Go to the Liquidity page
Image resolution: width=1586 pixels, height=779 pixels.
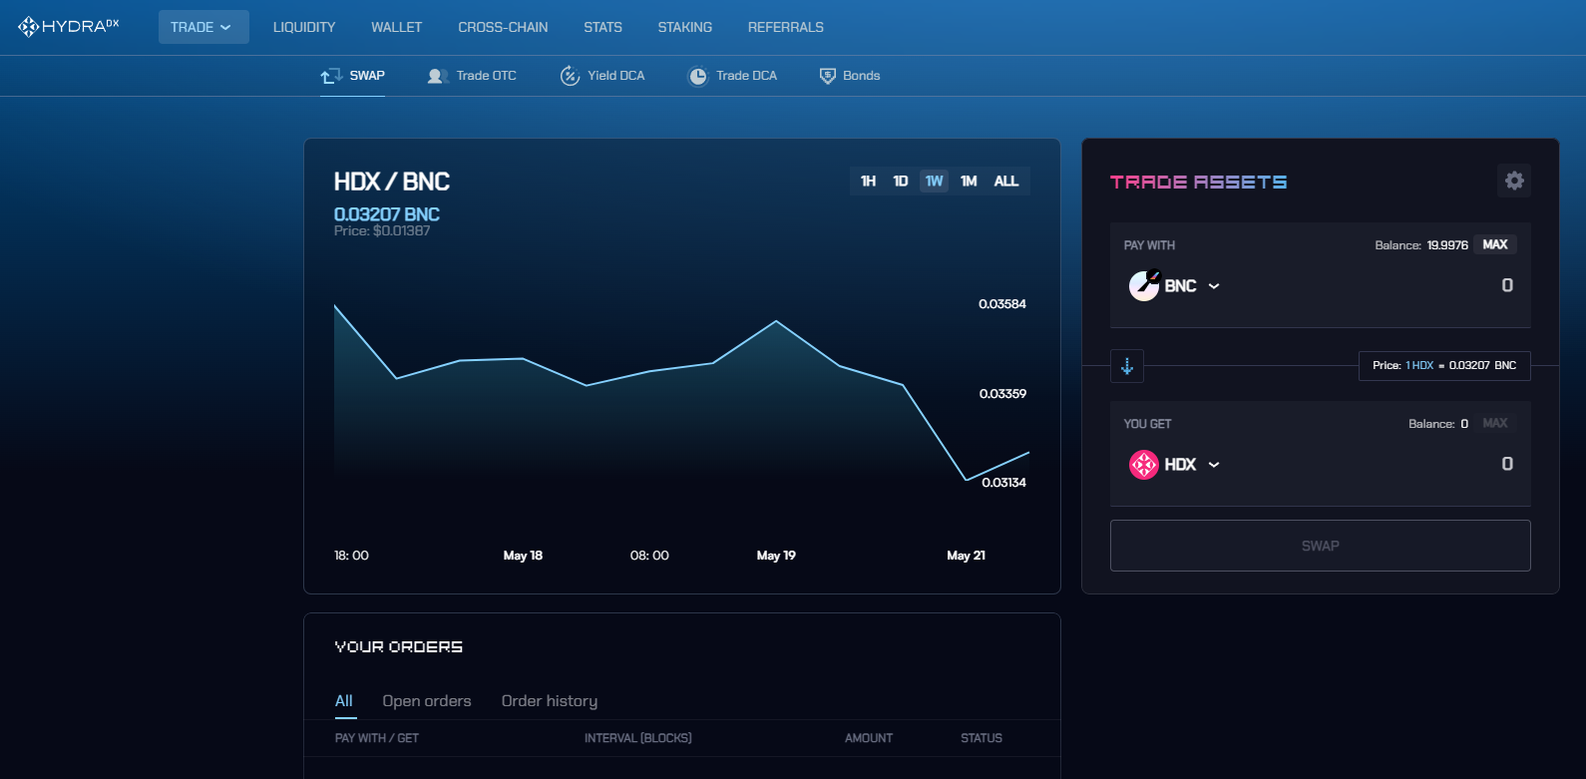(x=304, y=27)
